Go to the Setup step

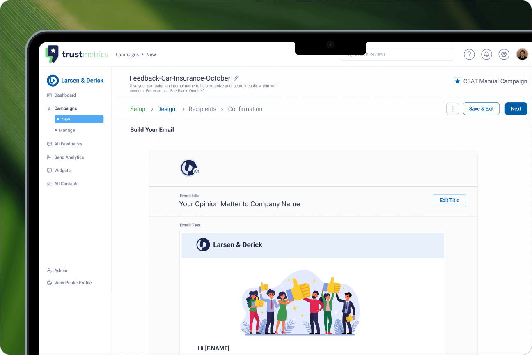click(138, 109)
